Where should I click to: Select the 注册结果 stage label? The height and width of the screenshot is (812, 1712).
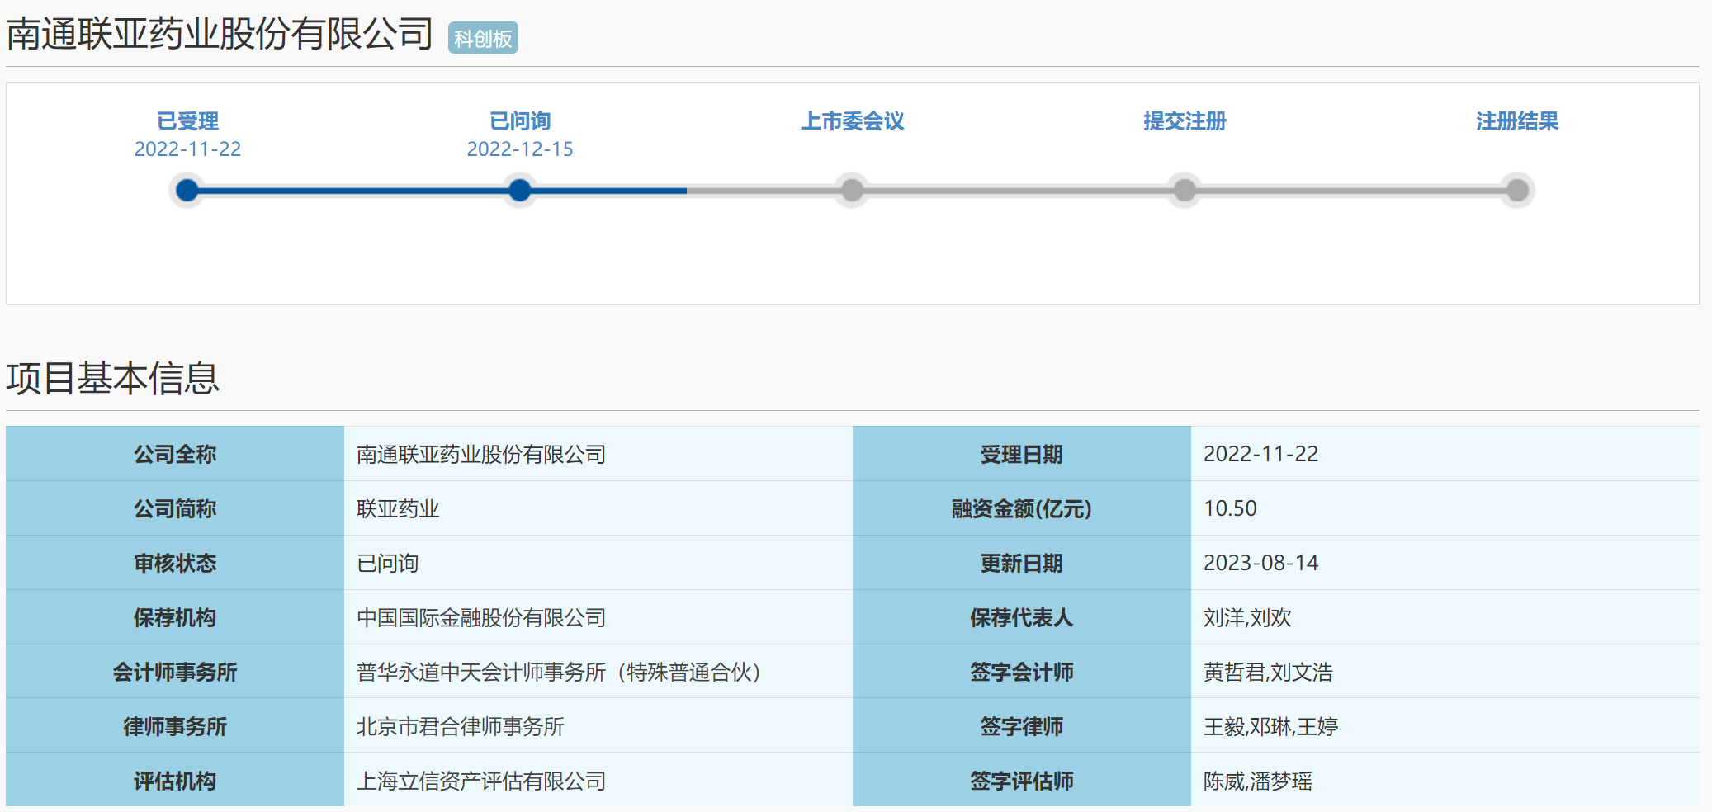[1517, 121]
